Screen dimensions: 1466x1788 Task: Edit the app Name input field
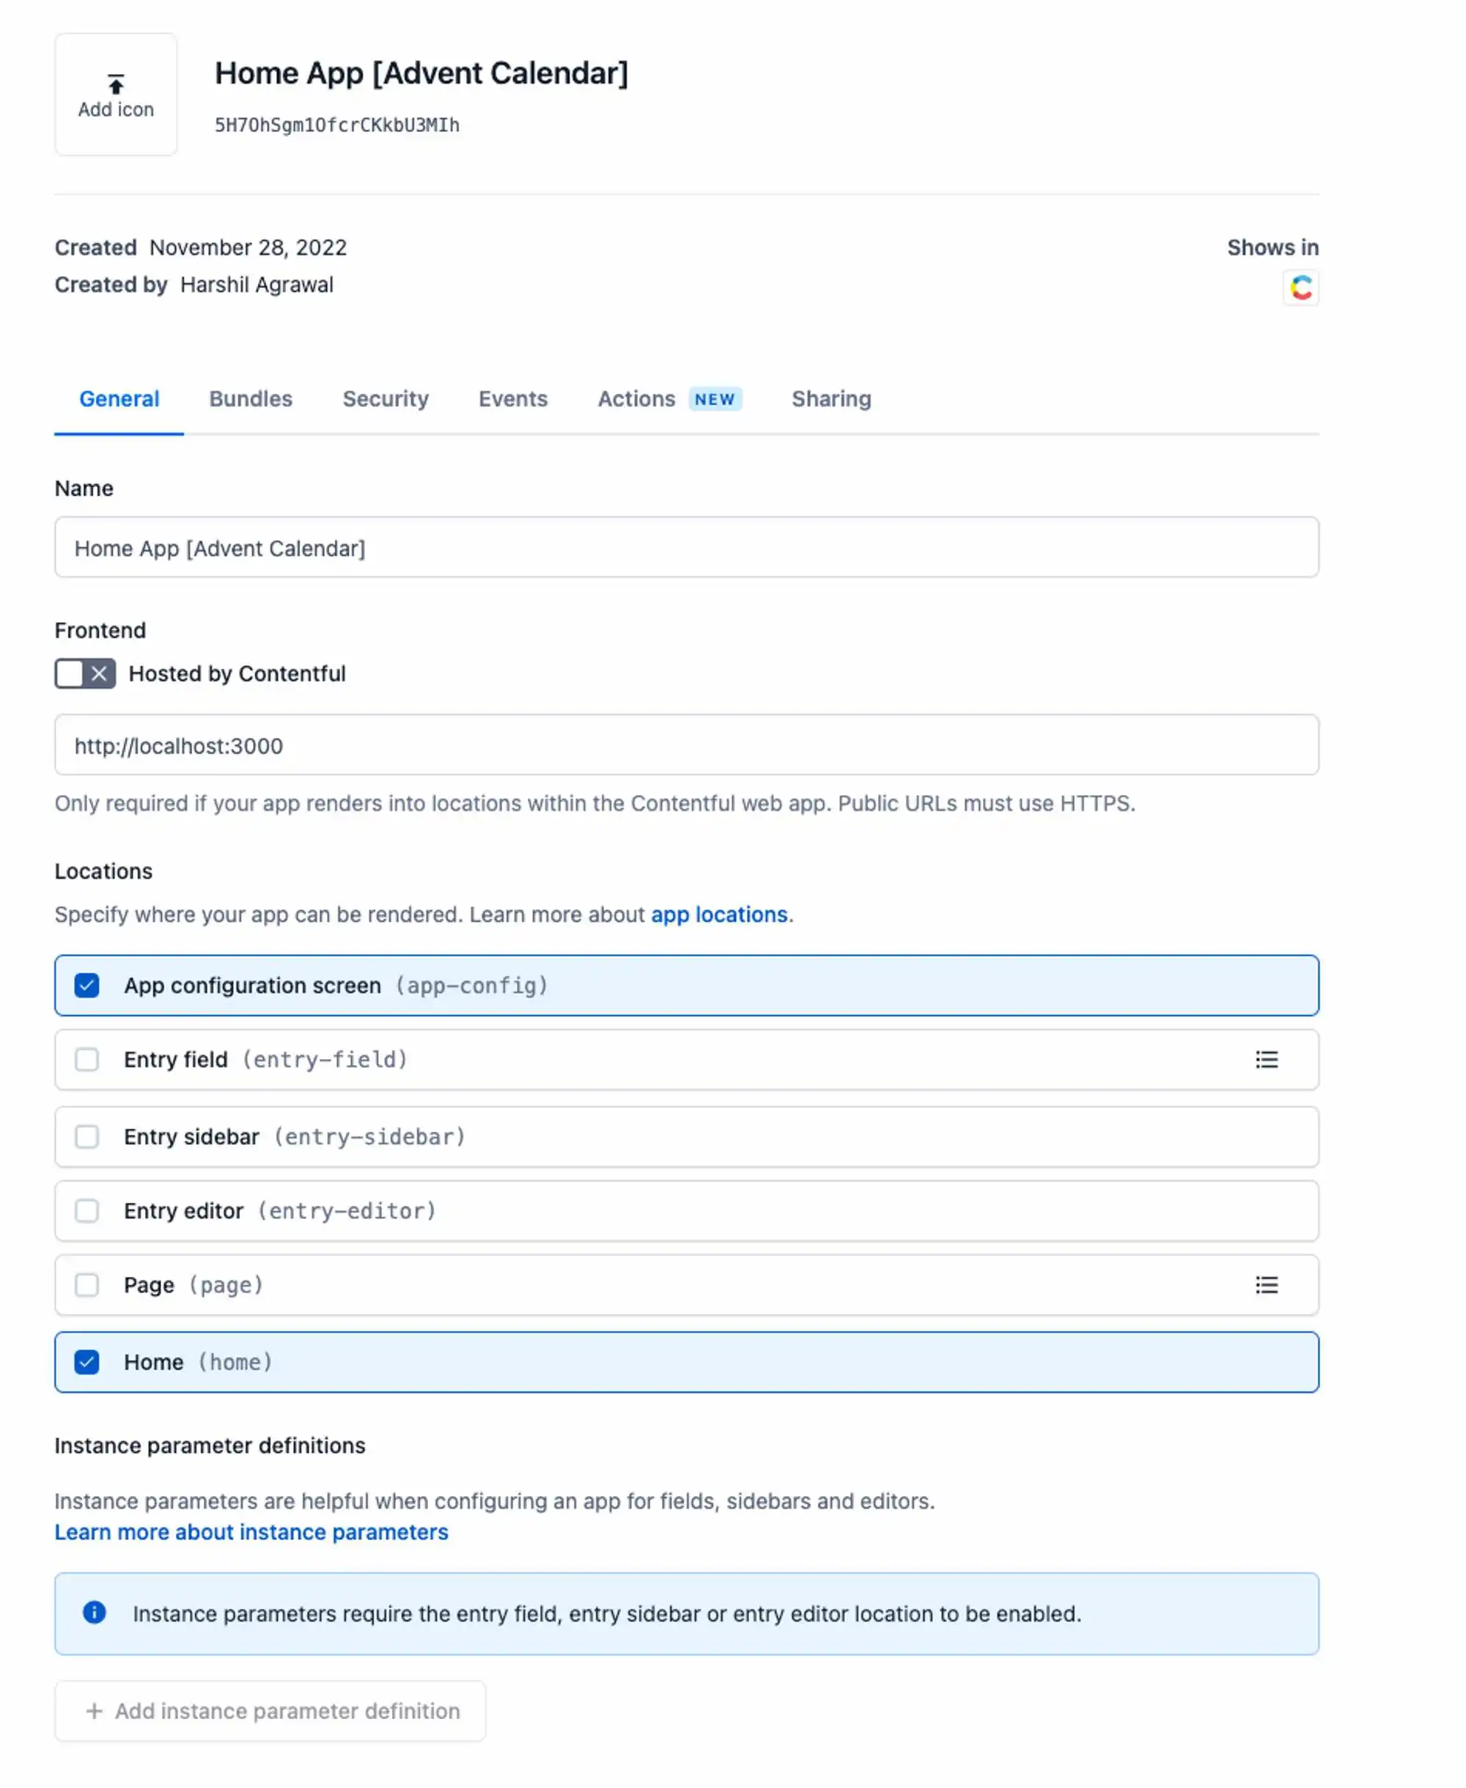687,548
